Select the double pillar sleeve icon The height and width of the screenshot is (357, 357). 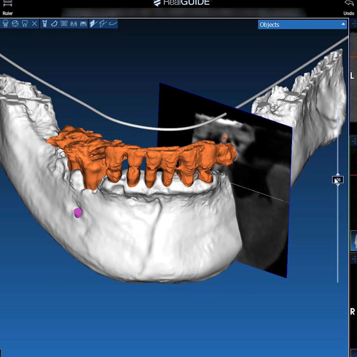(64, 24)
